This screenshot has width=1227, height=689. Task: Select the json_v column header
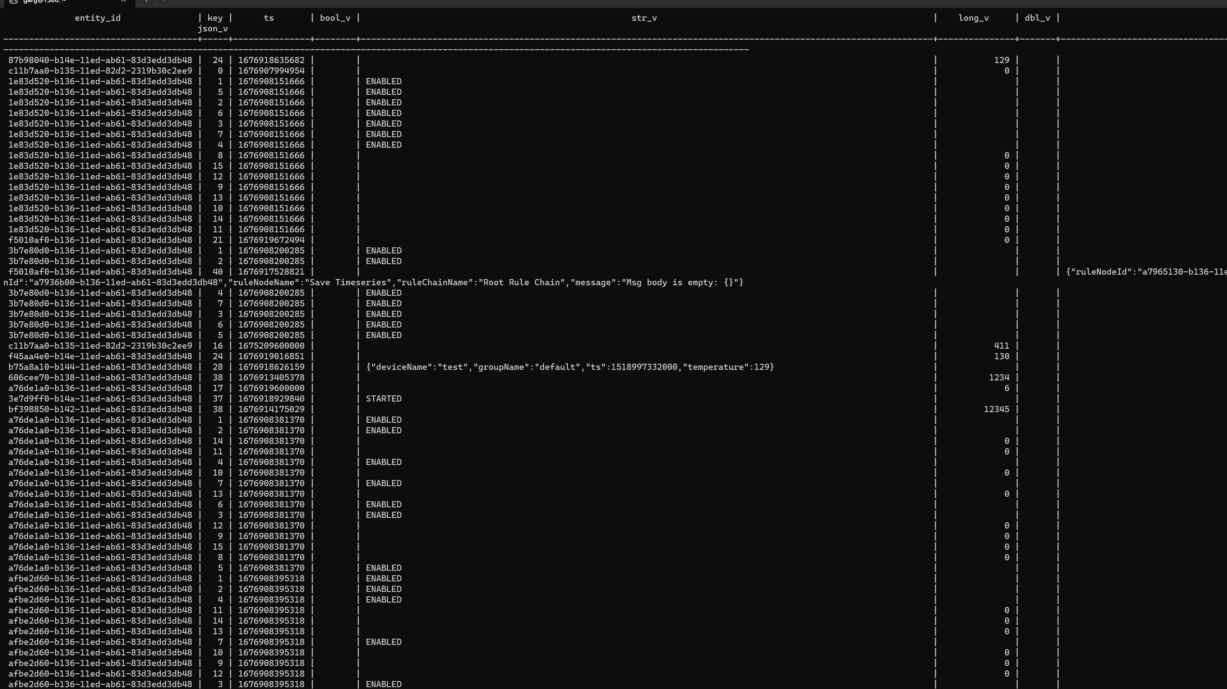coord(213,28)
